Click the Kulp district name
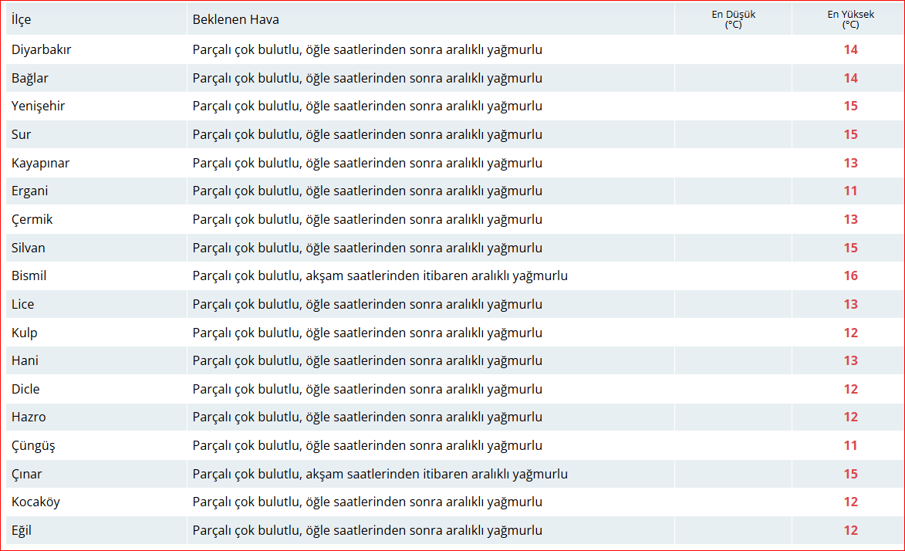Image resolution: width=905 pixels, height=551 pixels. pos(25,333)
